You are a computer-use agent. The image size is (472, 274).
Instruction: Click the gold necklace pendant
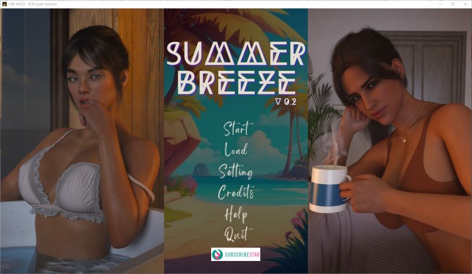tap(404, 139)
